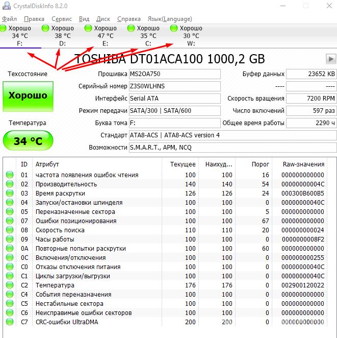Screen dimensions: 337x338
Task: Click the Raw-значения column header
Action: click(x=300, y=164)
